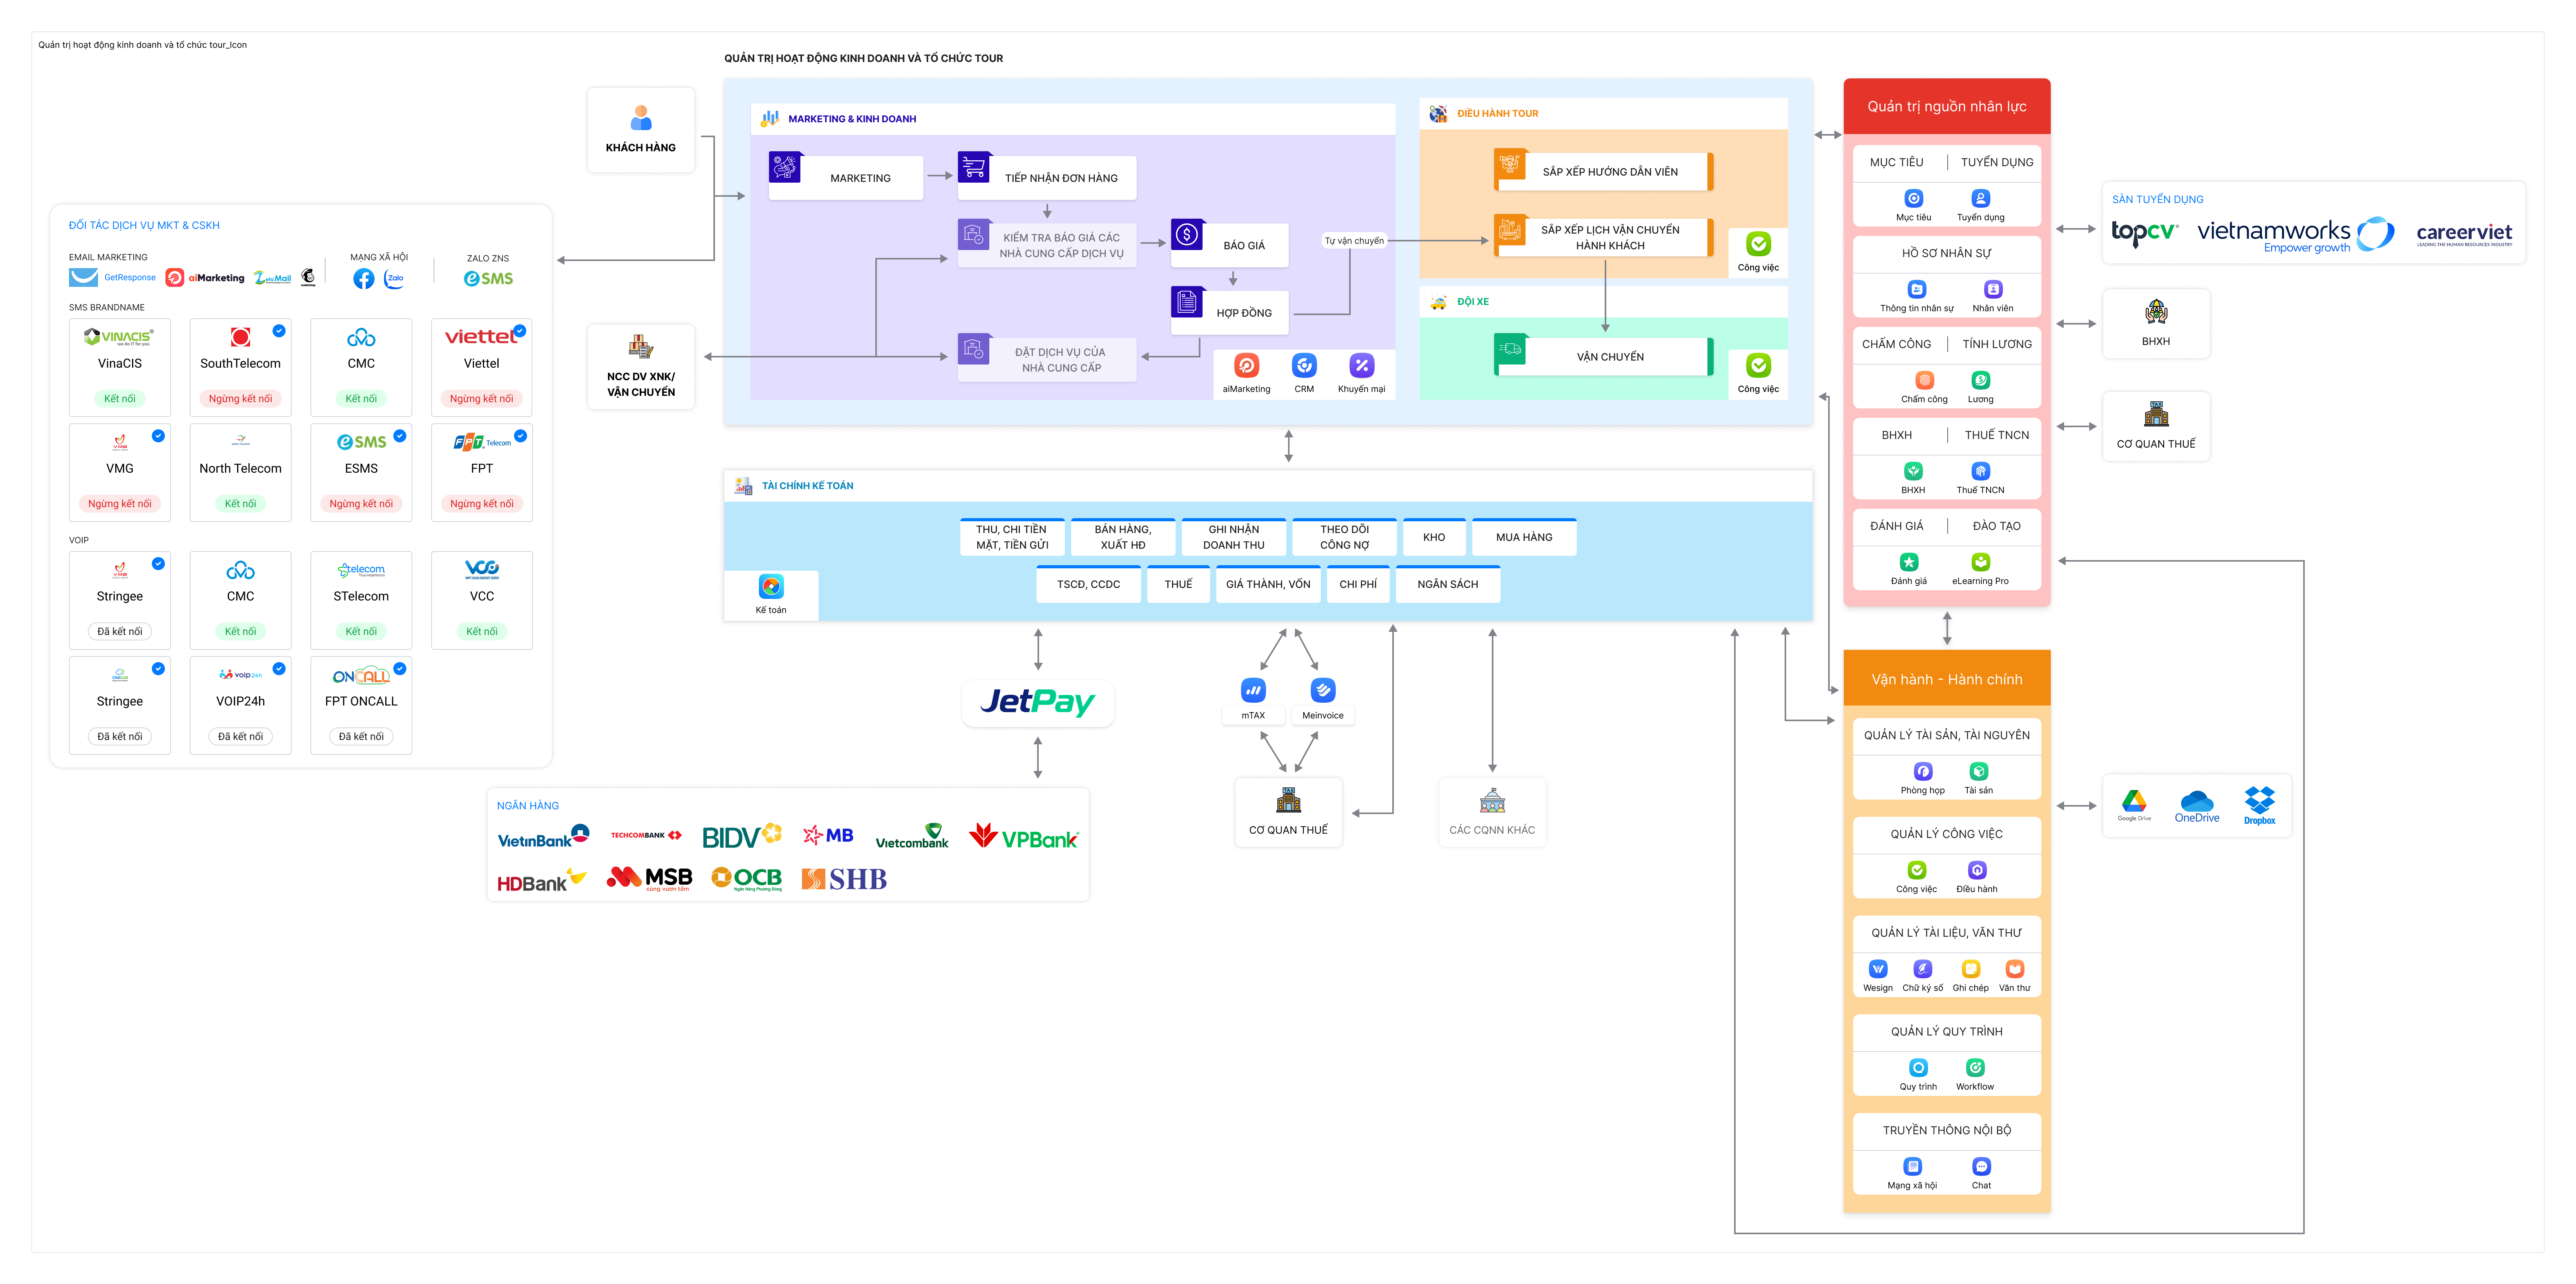Toggle the FPT ONCALL card checkmark
Image resolution: width=2576 pixels, height=1284 pixels.
400,669
